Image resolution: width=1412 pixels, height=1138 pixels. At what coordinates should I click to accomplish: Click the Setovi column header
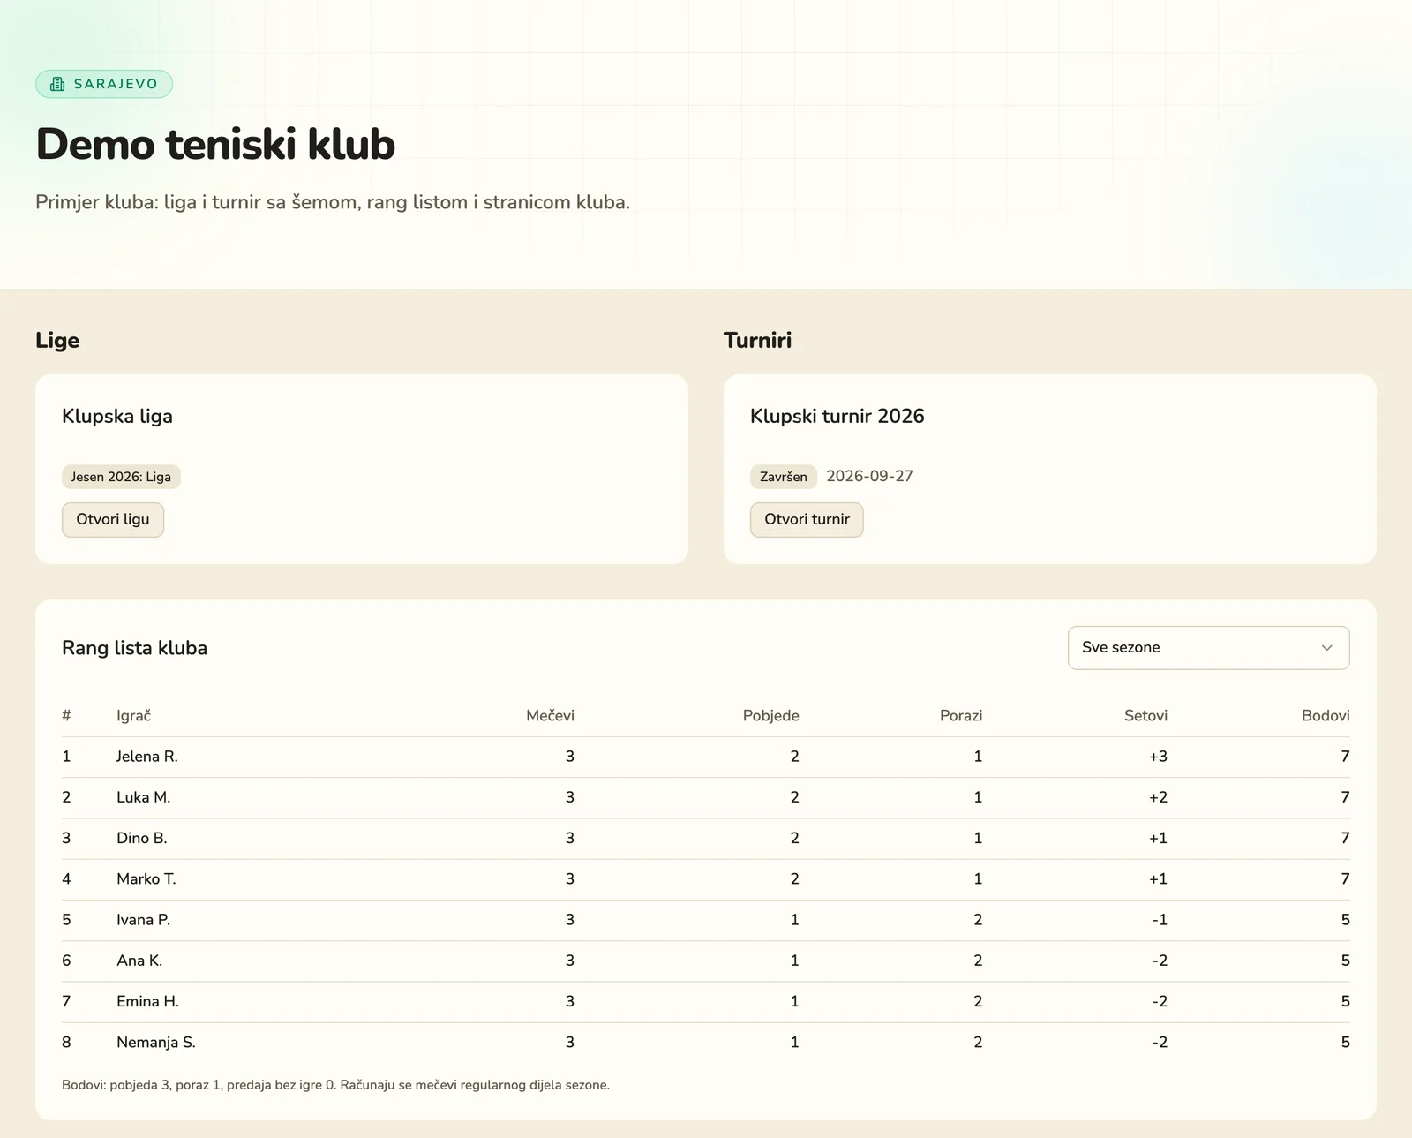[1145, 715]
